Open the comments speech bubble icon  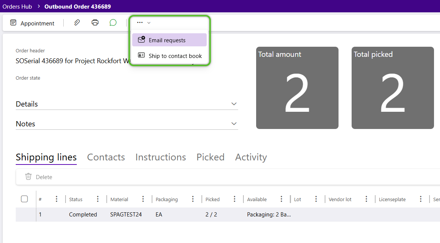point(113,23)
